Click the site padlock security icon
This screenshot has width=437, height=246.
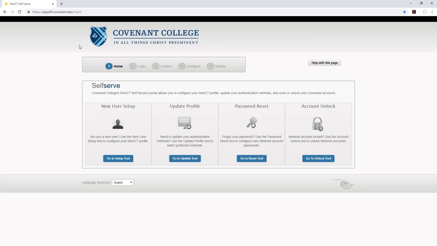click(x=29, y=12)
